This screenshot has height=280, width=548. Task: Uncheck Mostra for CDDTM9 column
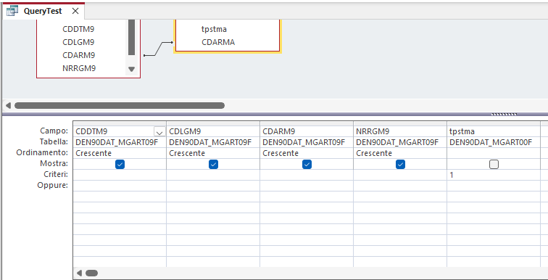(120, 164)
